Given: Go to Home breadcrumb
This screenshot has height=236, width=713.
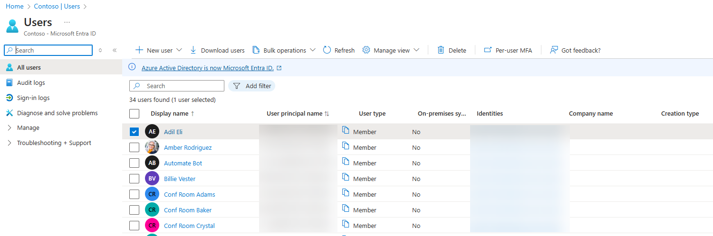Looking at the screenshot, I should pos(14,7).
